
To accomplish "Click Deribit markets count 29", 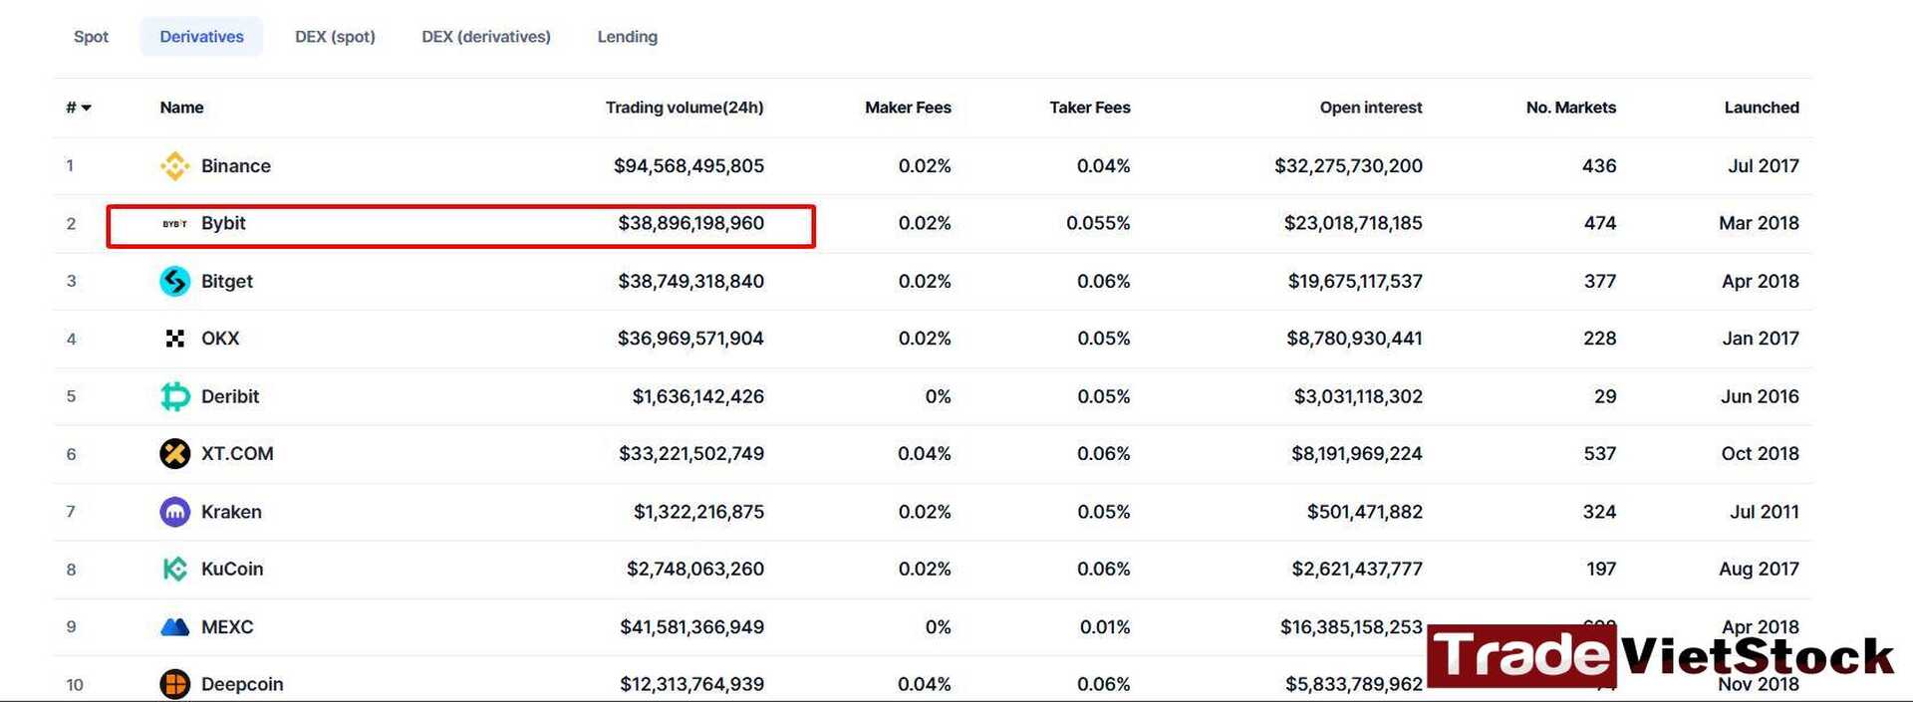I will (x=1605, y=396).
